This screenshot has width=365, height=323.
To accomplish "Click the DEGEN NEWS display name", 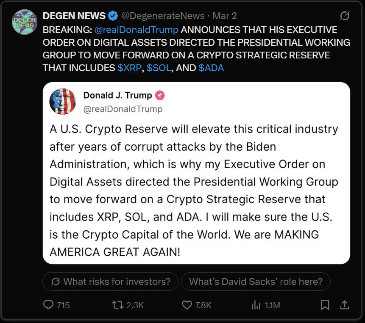I will (x=74, y=16).
